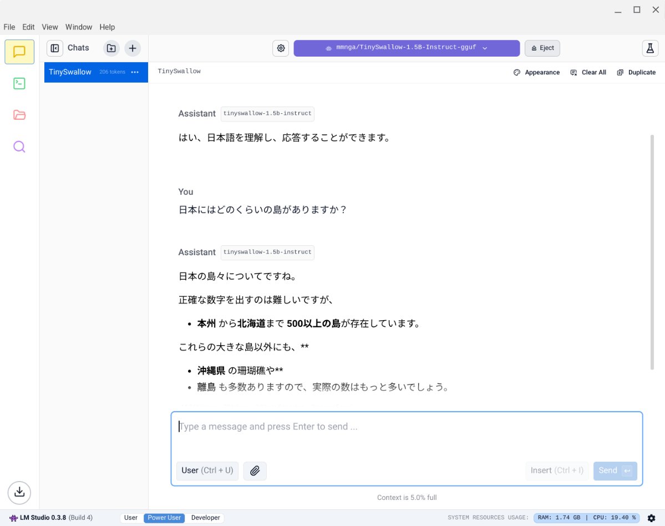This screenshot has height=526, width=665.
Task: Open the Help menu
Action: [107, 27]
